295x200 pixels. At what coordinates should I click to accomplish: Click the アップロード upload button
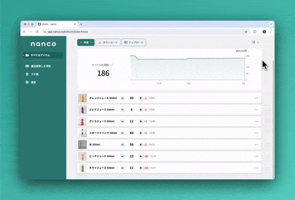point(134,42)
